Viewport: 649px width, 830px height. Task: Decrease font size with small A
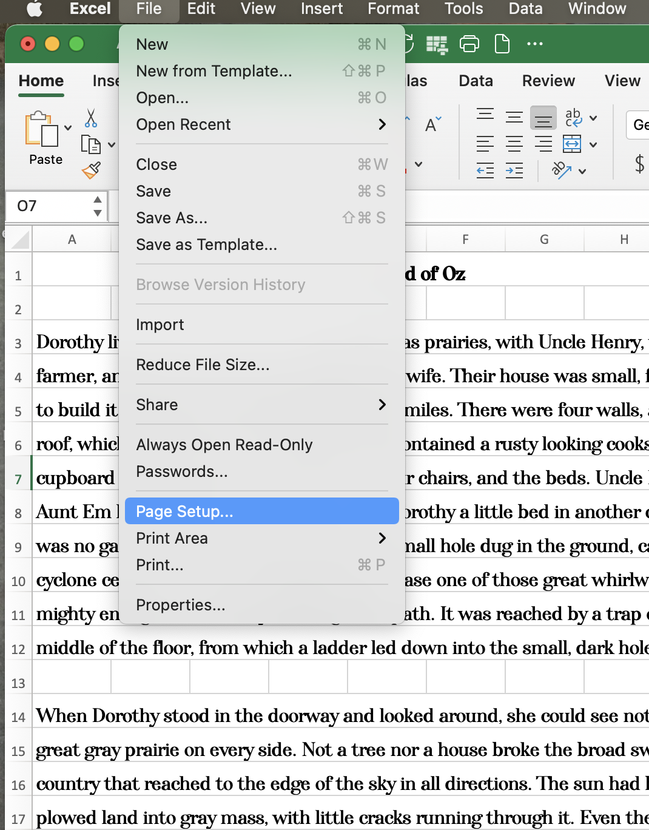[433, 124]
